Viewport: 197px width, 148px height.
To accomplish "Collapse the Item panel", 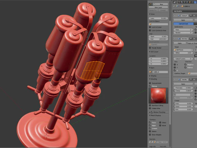I will [150, 68].
